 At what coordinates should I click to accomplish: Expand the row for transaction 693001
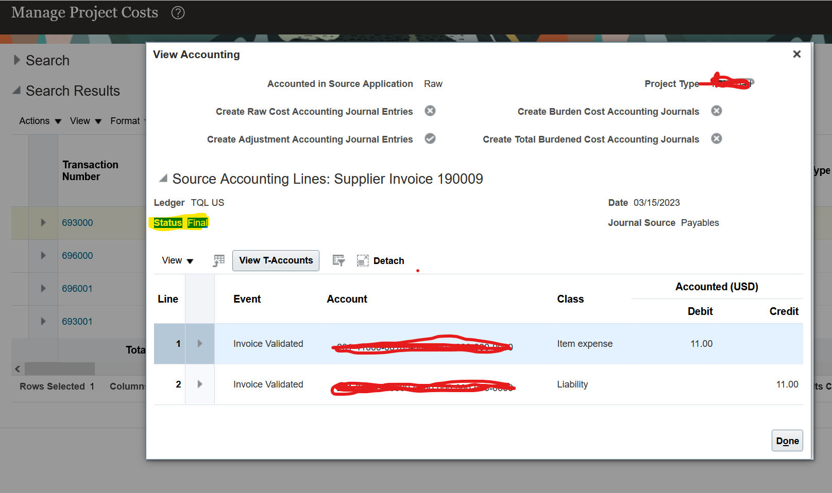coord(43,321)
